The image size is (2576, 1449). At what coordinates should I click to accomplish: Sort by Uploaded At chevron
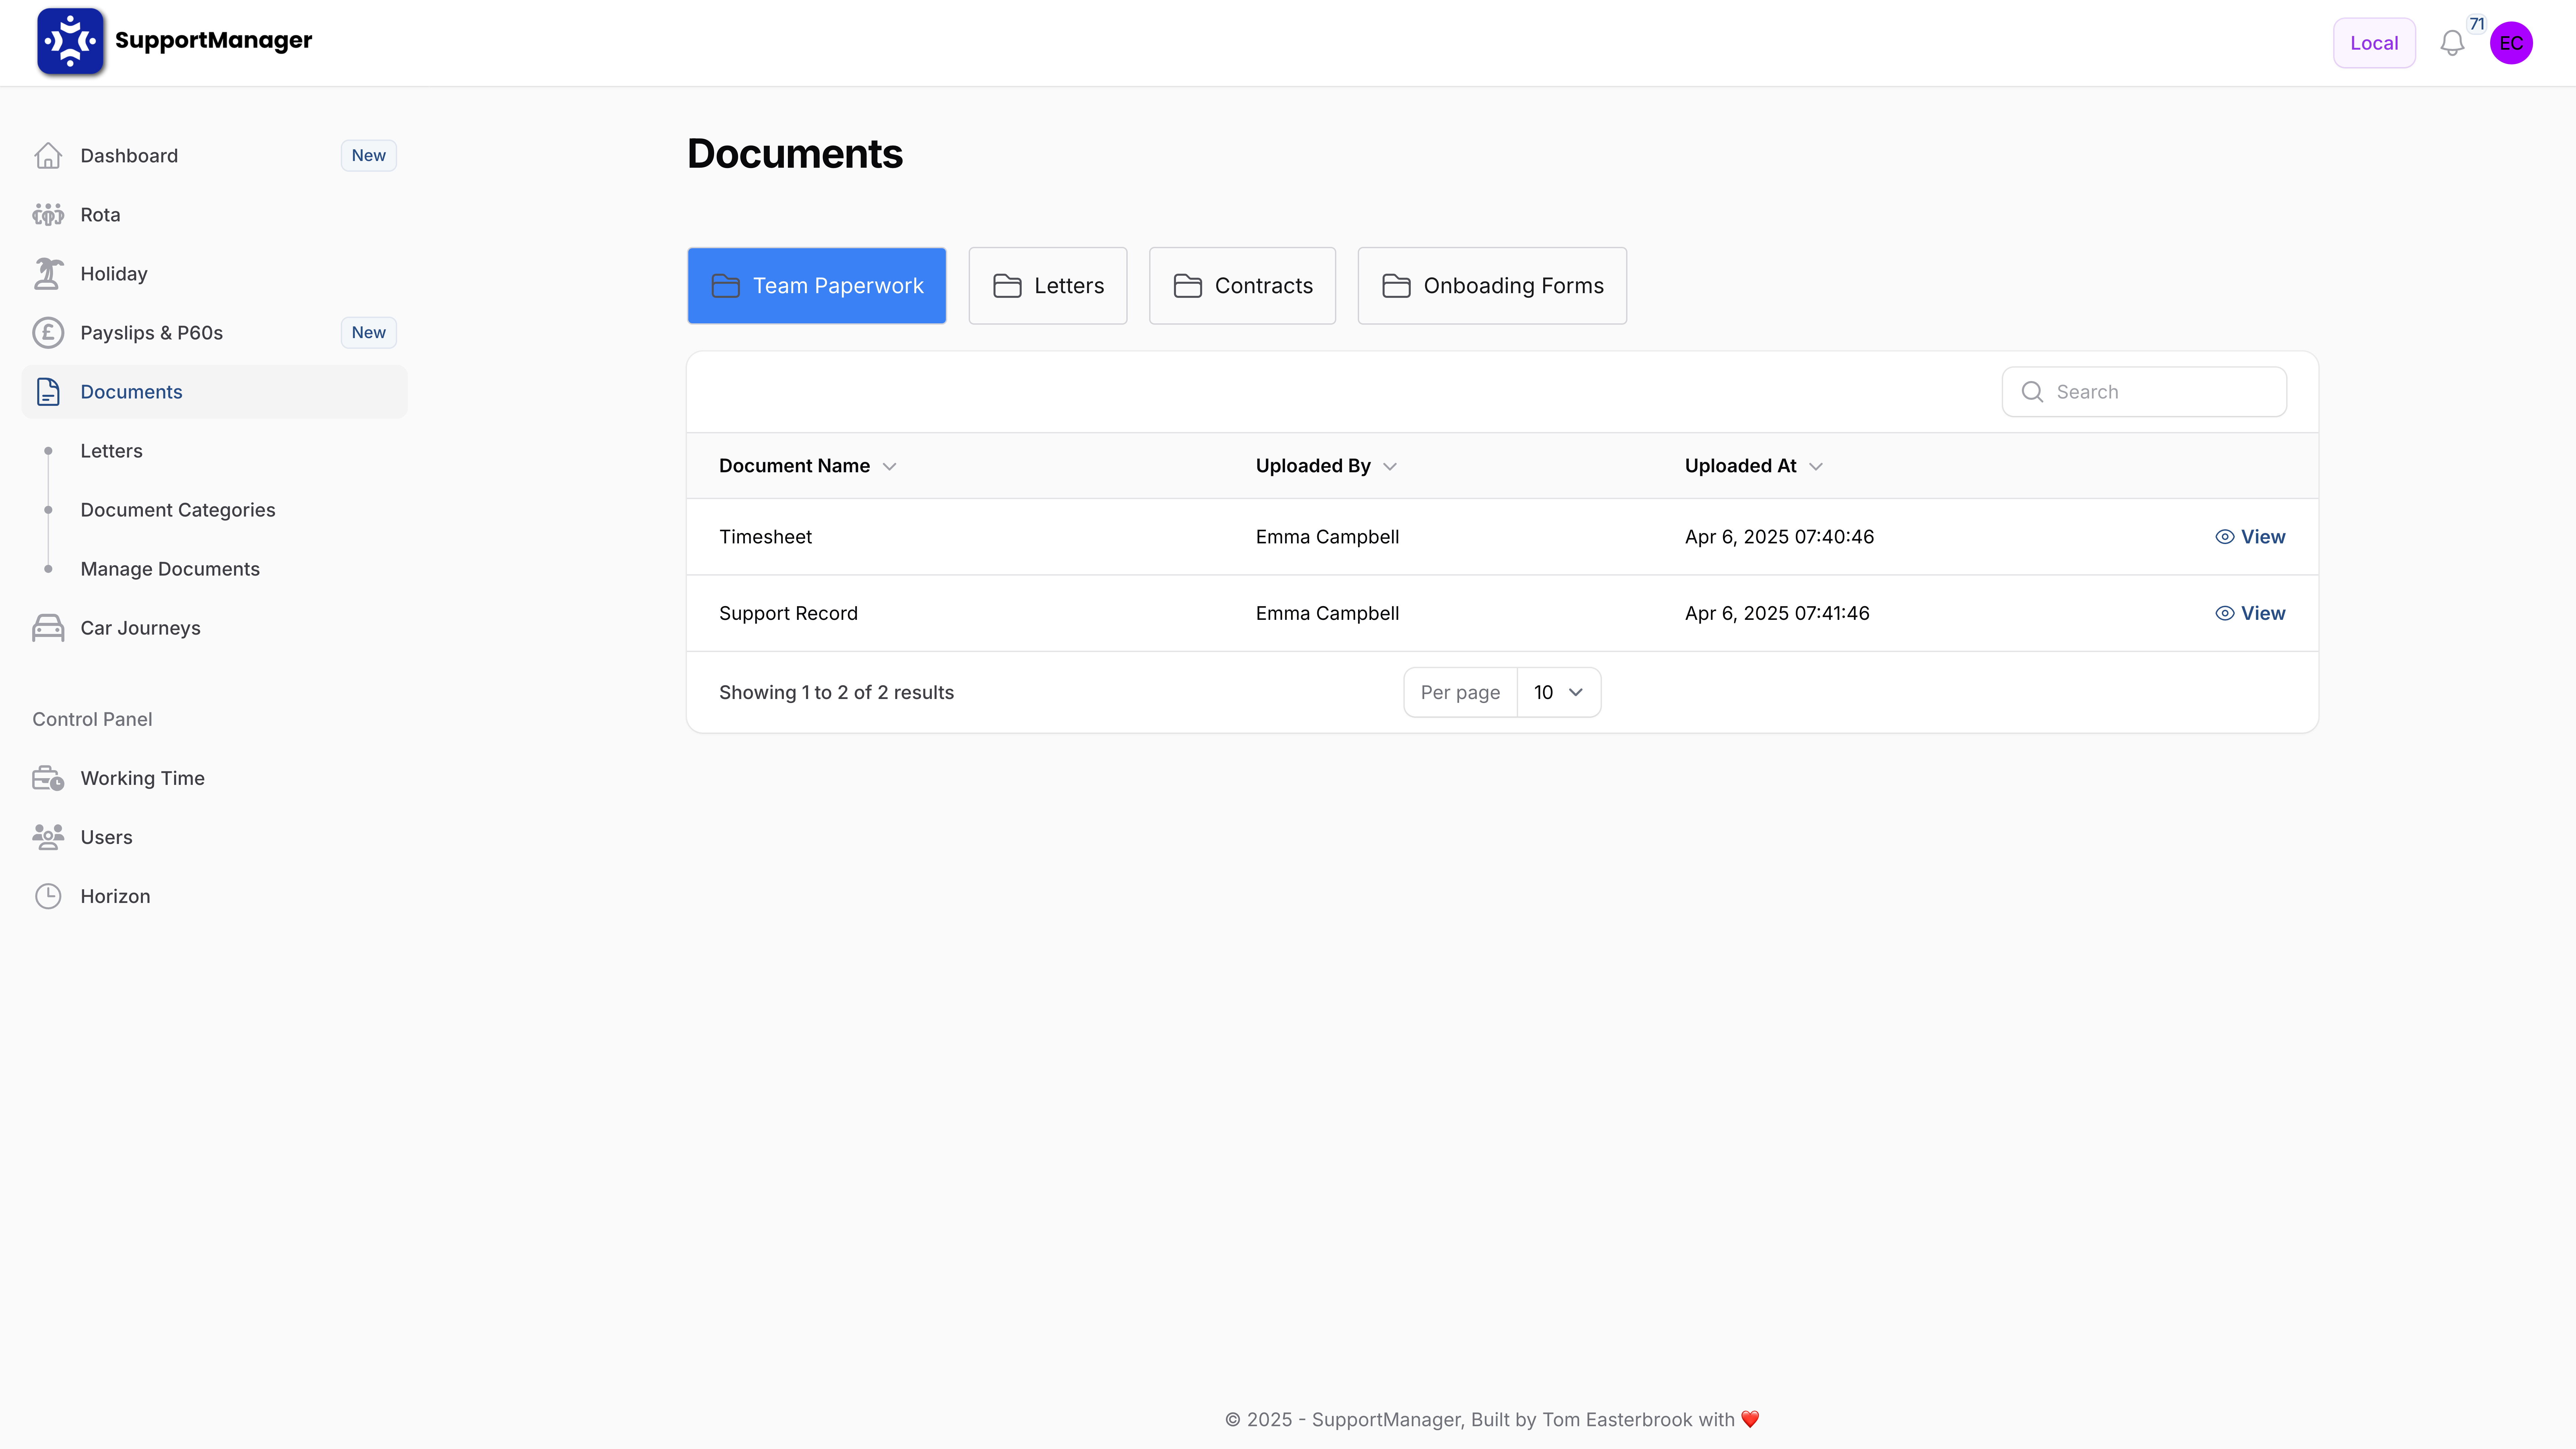(1816, 467)
